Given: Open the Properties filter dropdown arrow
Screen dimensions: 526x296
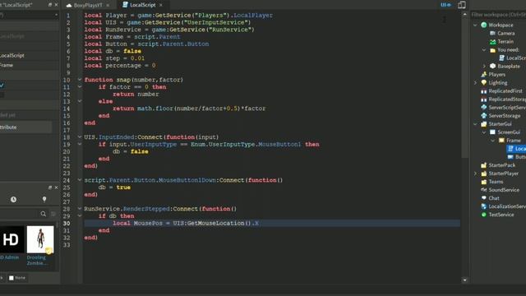Looking at the screenshot, I should pos(56,15).
